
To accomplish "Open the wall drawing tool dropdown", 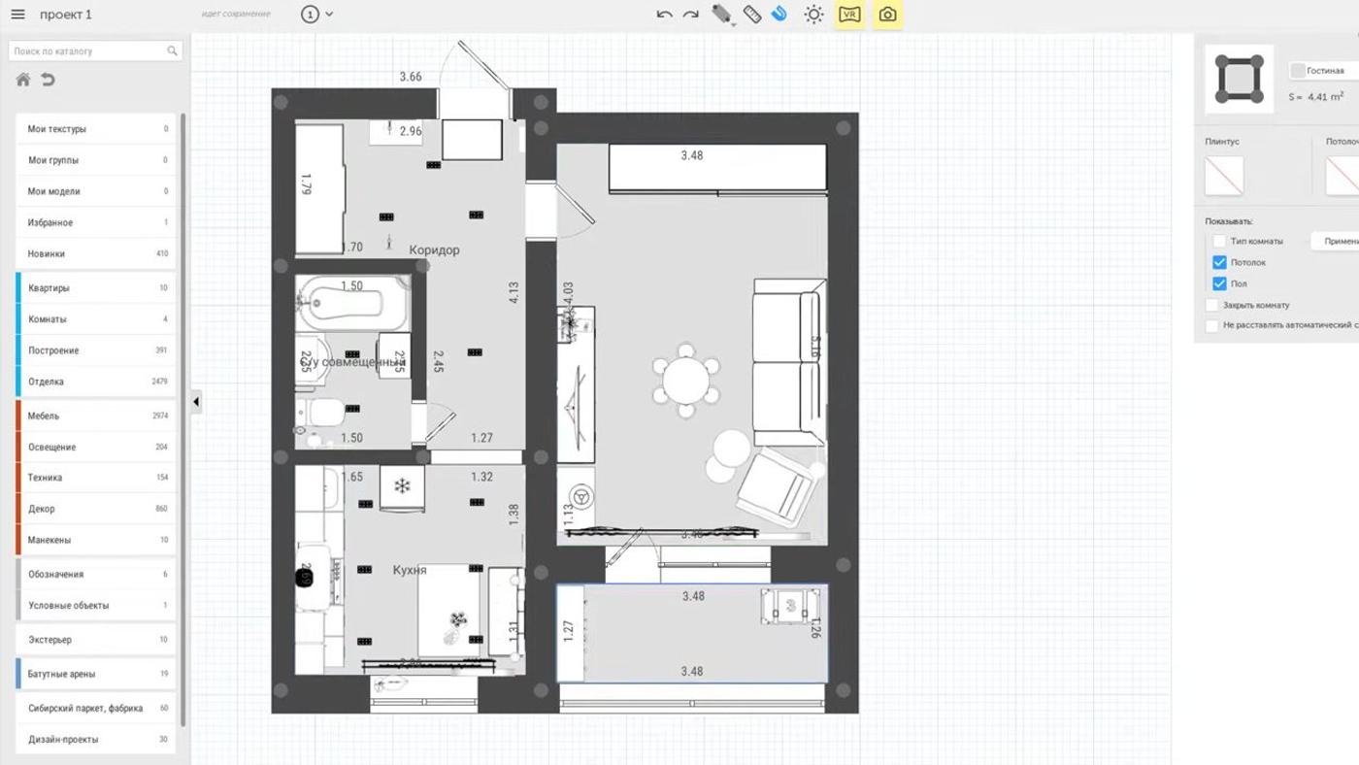I will [x=724, y=15].
